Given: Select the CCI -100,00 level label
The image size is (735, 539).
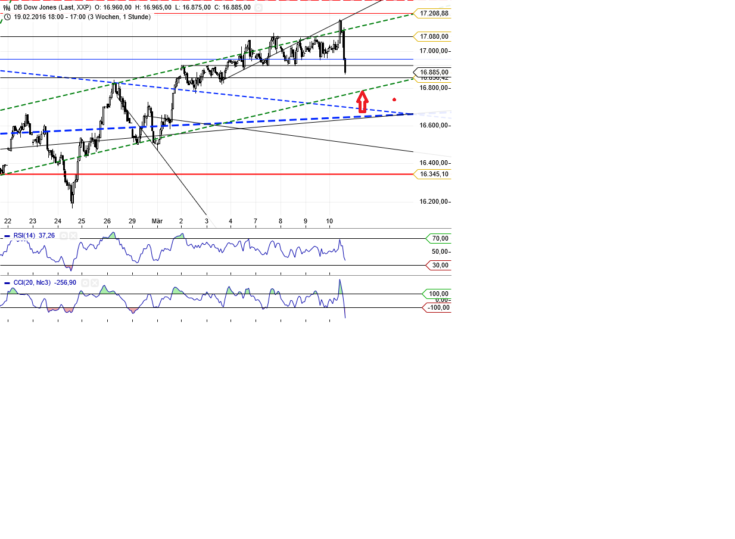Looking at the screenshot, I should (437, 307).
